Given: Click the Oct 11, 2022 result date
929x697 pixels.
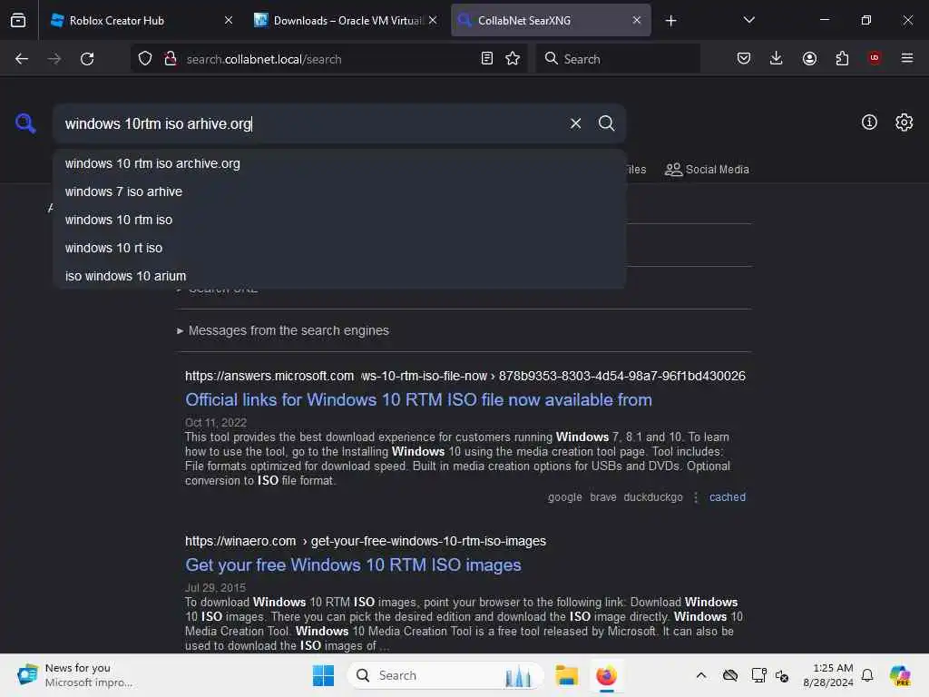Looking at the screenshot, I should [216, 423].
